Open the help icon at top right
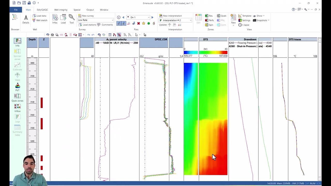This screenshot has width=331, height=186. pyautogui.click(x=294, y=10)
